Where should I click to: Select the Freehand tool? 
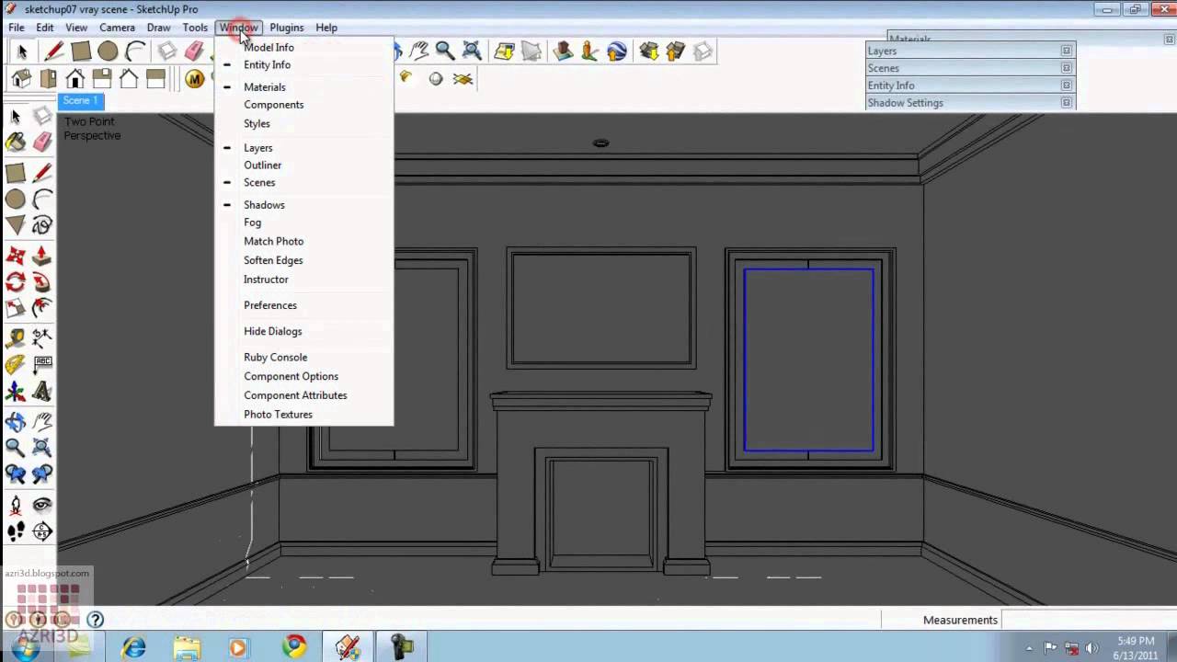tap(42, 224)
